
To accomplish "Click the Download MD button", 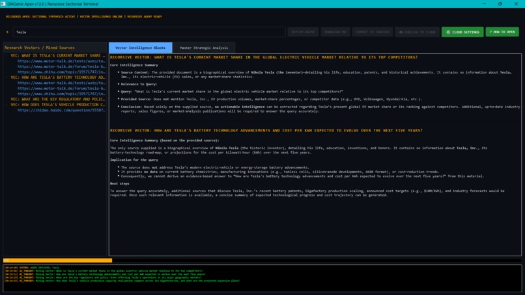I will (335, 32).
